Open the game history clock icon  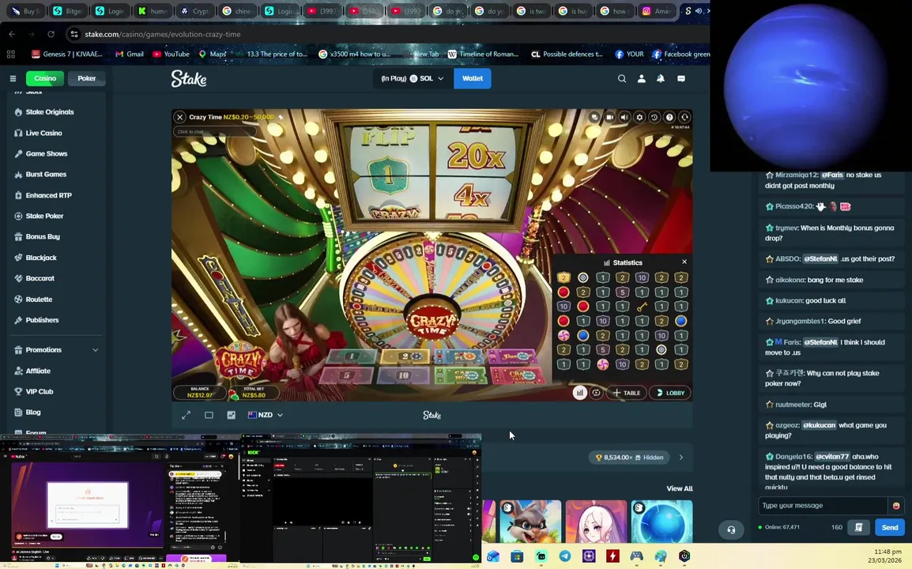pos(654,117)
